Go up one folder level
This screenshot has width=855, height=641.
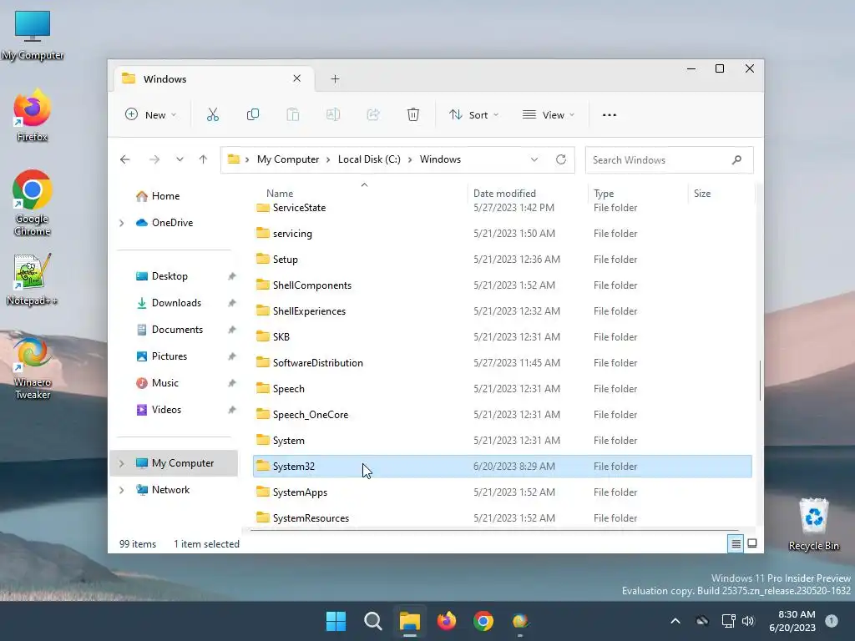click(x=204, y=159)
